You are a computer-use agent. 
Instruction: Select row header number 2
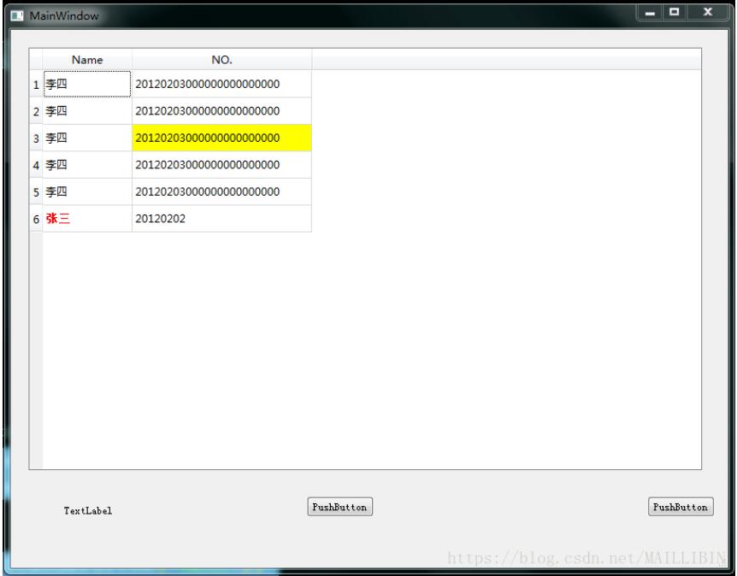pos(36,111)
